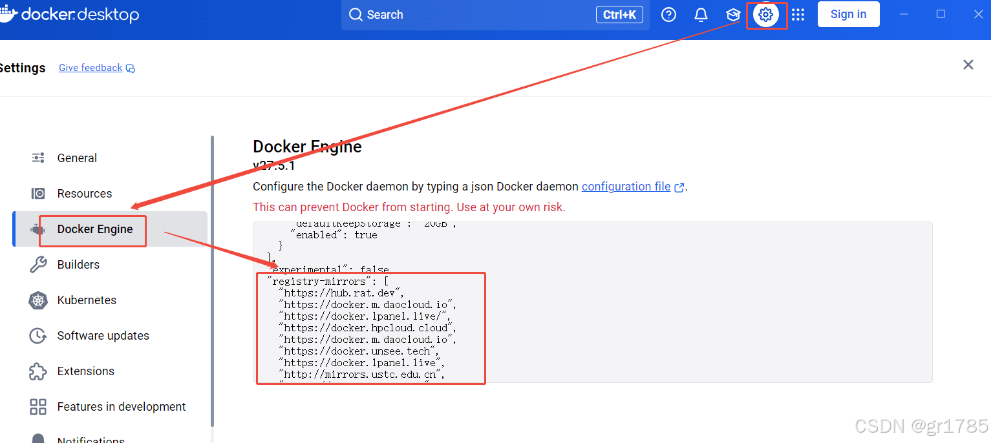Click the Builders wrench icon
This screenshot has height=443, width=991.
(x=38, y=265)
